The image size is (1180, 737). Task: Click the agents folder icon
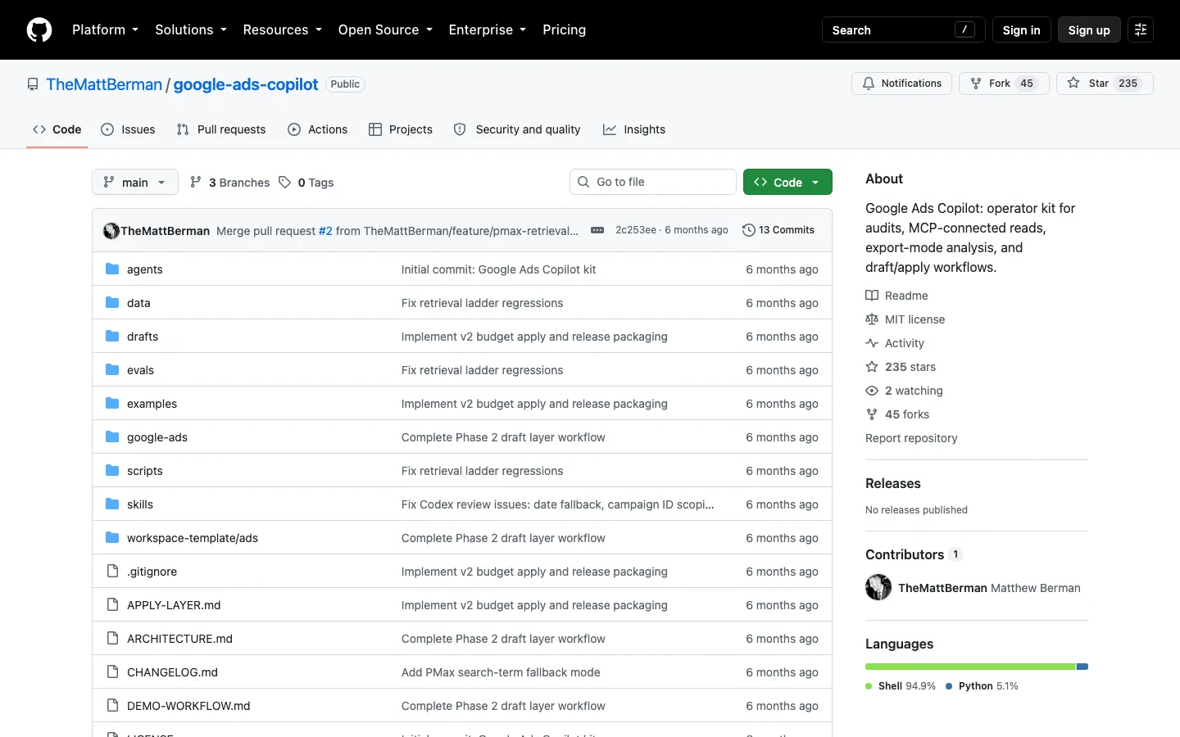[x=112, y=269]
